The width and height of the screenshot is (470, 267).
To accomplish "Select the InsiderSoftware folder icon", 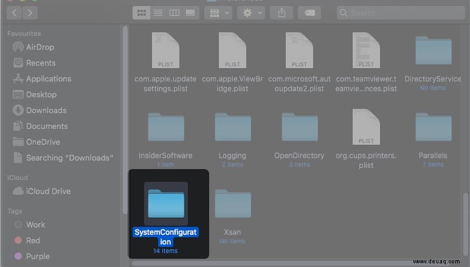I will [166, 127].
